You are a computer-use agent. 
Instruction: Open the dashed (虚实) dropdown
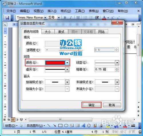[67, 69]
